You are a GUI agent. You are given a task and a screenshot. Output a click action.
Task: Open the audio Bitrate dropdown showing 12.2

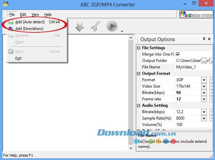[204, 112]
